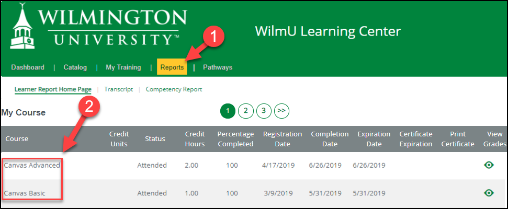Go to My Training
The width and height of the screenshot is (508, 209).
click(x=123, y=67)
